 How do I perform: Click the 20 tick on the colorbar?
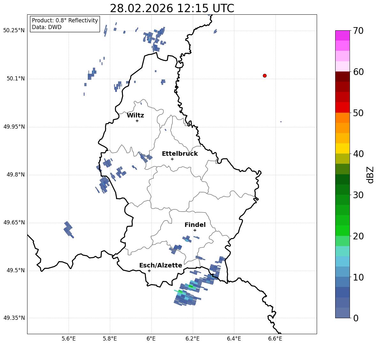[x=358, y=236]
